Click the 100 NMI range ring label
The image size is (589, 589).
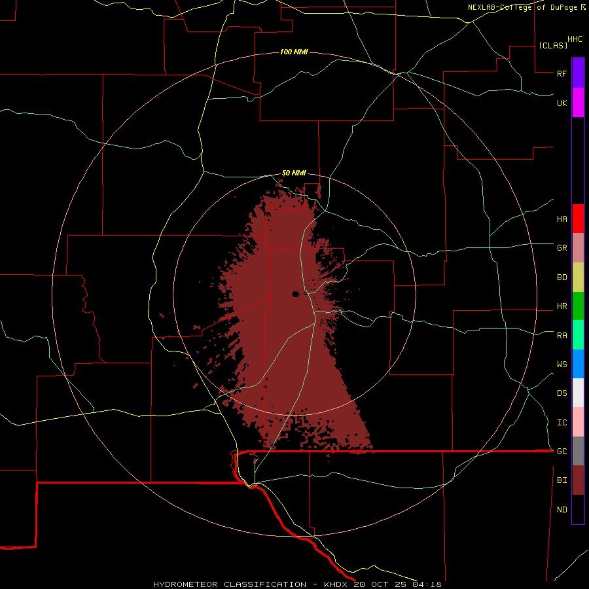coord(294,52)
